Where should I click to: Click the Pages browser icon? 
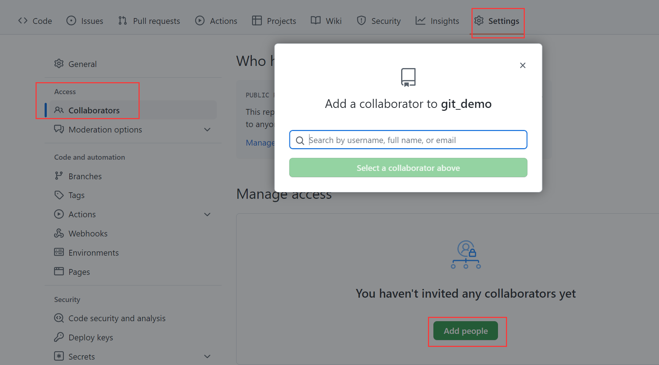point(59,271)
